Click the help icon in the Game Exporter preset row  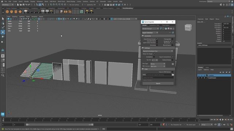coord(173,29)
